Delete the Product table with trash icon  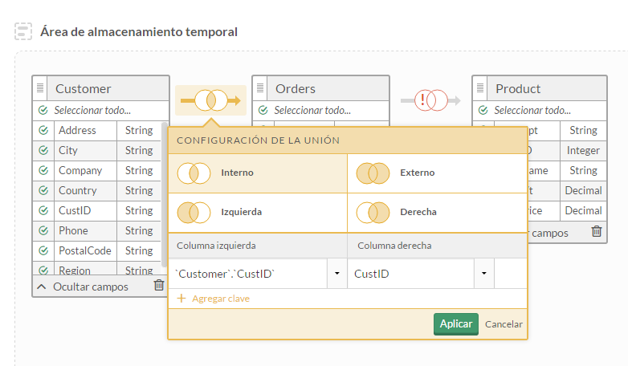point(596,232)
